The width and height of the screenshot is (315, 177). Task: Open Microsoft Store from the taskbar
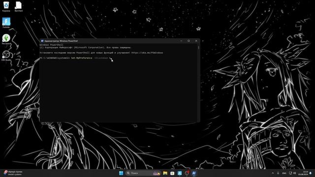pyautogui.click(x=172, y=173)
